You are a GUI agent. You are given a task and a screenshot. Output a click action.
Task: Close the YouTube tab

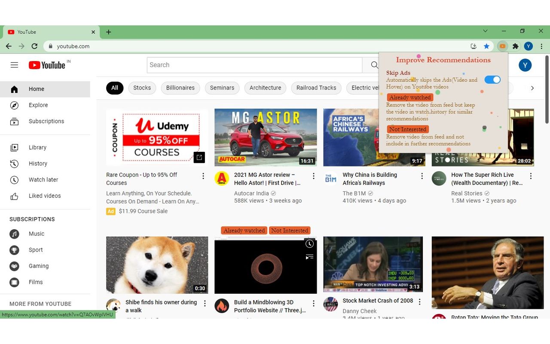point(93,32)
